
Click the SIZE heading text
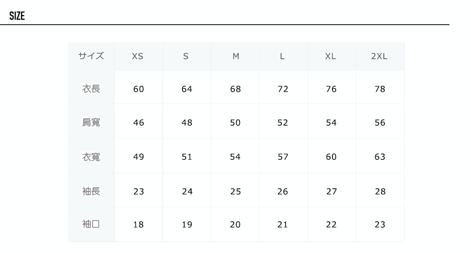[17, 16]
